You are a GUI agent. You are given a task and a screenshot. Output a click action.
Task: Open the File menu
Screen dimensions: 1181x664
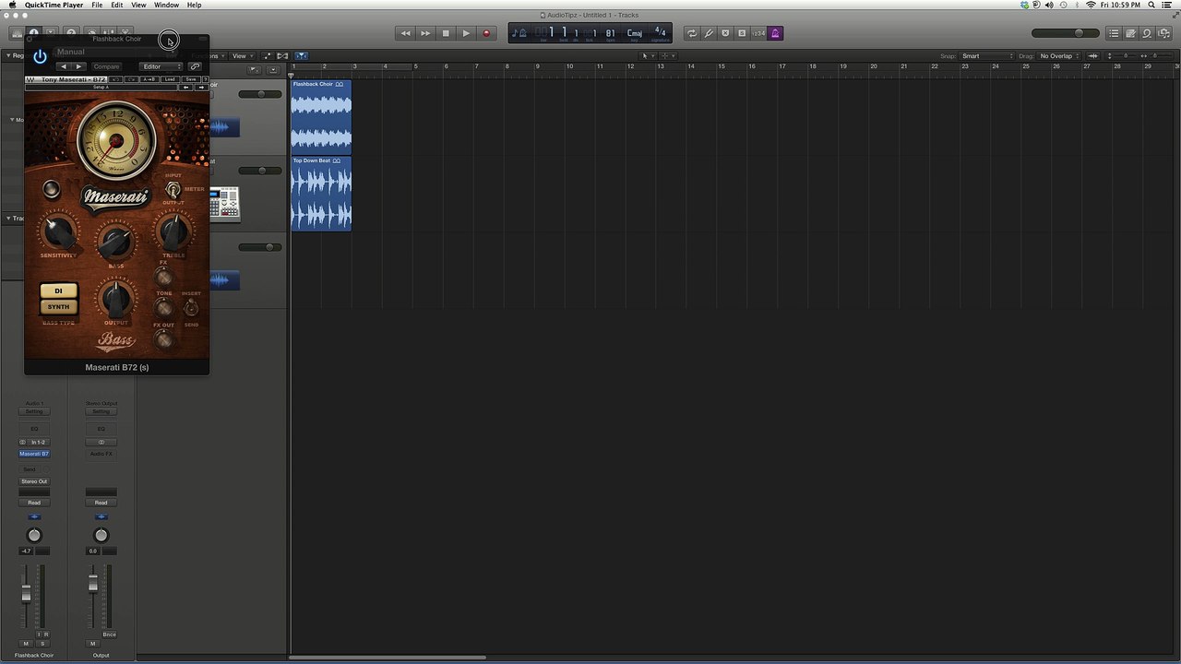click(97, 5)
